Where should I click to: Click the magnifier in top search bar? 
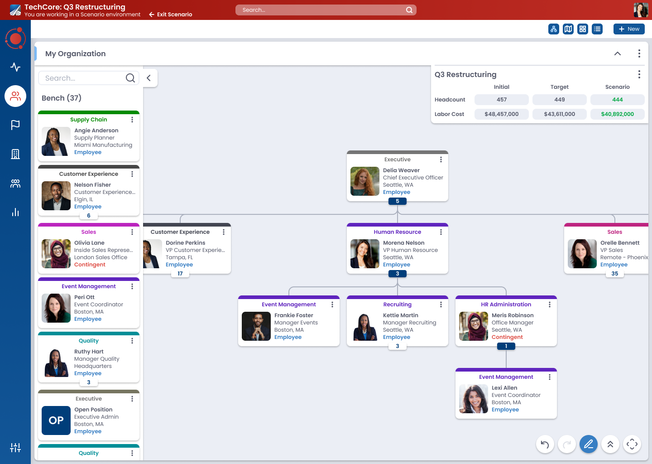point(409,10)
